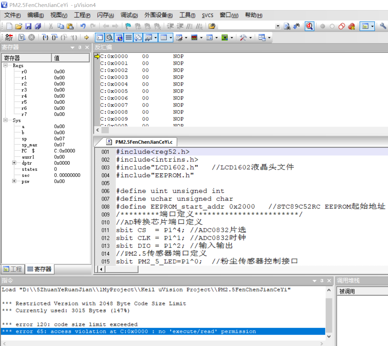Open the Memory windows dropdown arrow

point(171,38)
